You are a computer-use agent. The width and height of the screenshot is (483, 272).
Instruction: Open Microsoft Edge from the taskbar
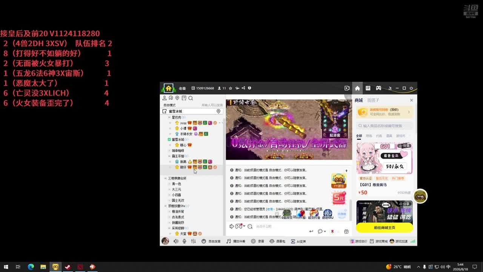coord(31,267)
